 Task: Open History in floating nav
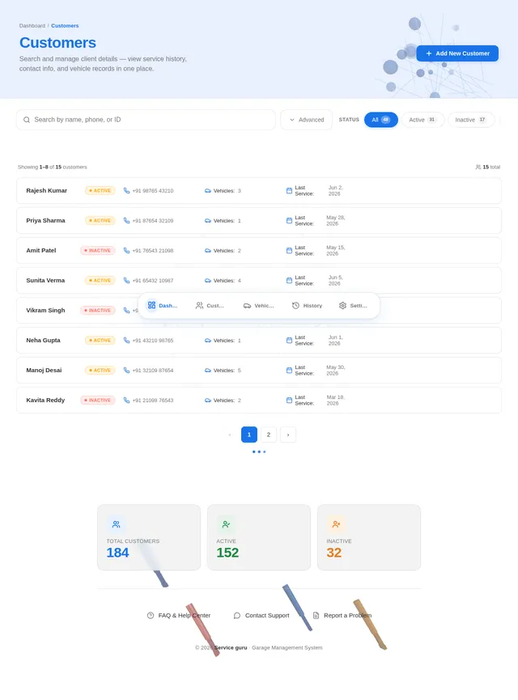[x=308, y=305]
